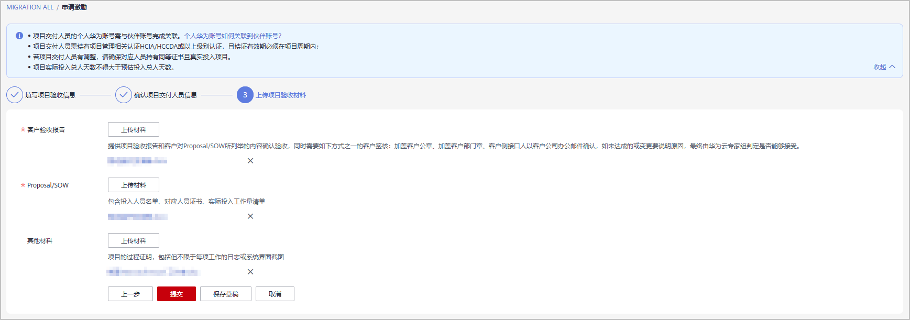Select the 填写项目验收信息 step label
This screenshot has width=910, height=320.
click(x=50, y=95)
